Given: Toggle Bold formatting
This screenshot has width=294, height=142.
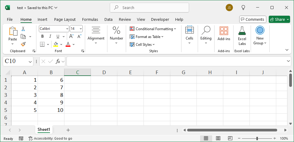Looking at the screenshot, I should pos(42,36).
